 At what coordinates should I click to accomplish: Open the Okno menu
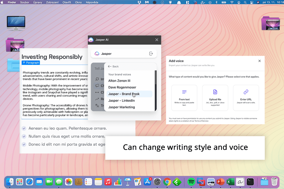[x=78, y=2]
